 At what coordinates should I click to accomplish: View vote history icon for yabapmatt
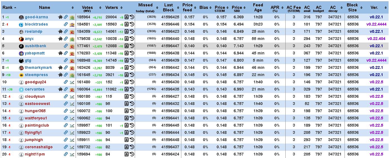[x=132, y=53]
